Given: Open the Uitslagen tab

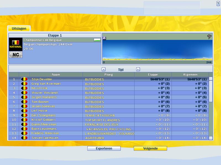Looking at the screenshot, I should tap(19, 29).
